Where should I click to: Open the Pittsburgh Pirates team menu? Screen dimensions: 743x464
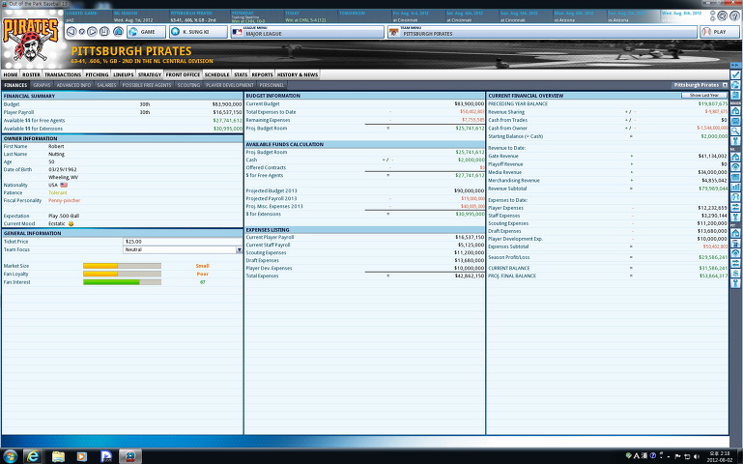pos(542,32)
